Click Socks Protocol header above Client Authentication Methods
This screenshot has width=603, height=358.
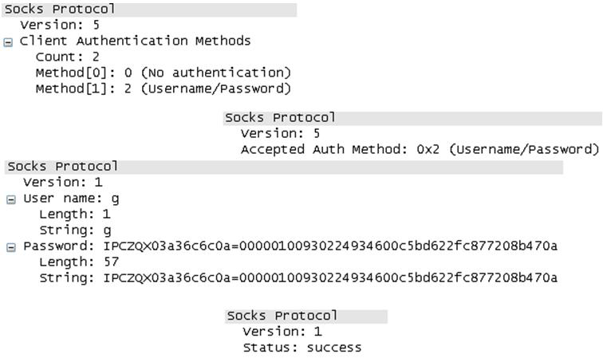[x=60, y=10]
